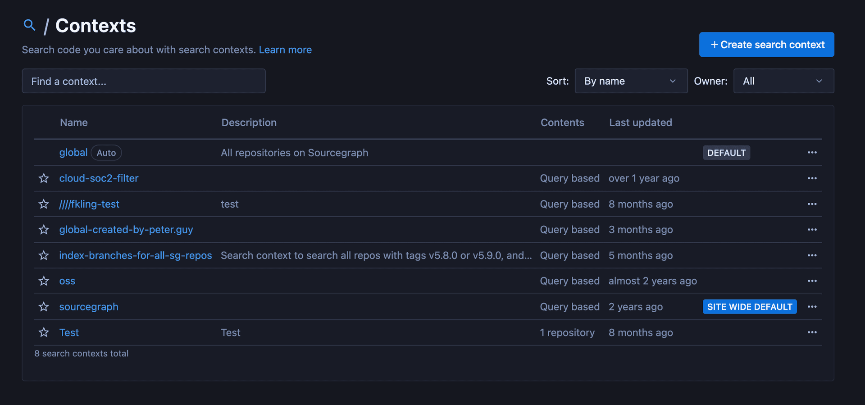Click 'over 1 year ago' timestamp
865x405 pixels.
click(644, 178)
